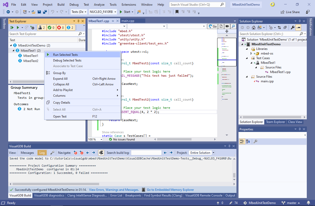Toggle Categorized view in Properties panel
This screenshot has height=206, width=315.
point(242,141)
